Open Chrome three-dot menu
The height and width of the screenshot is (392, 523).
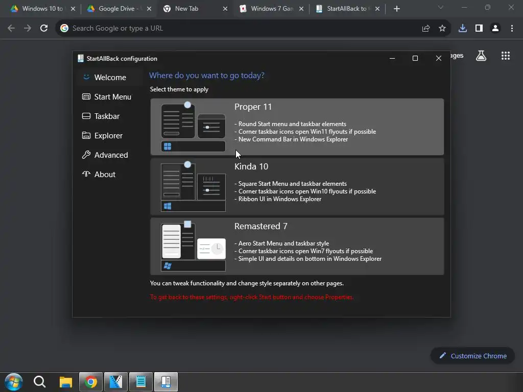click(512, 29)
